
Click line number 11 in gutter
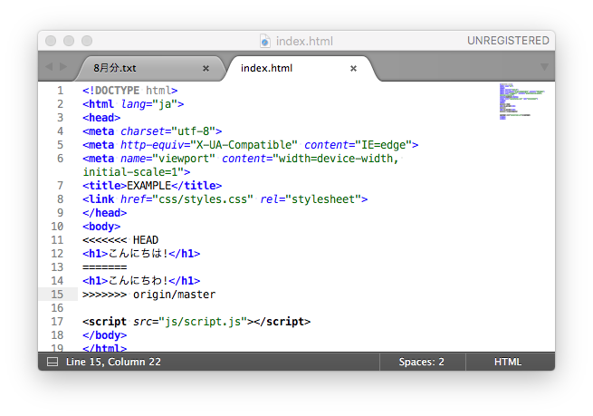tap(57, 240)
